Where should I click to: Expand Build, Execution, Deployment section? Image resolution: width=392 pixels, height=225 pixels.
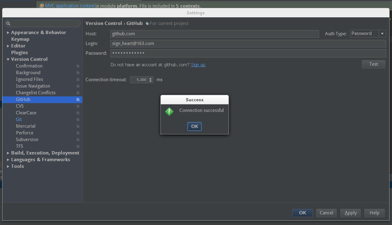(8, 153)
